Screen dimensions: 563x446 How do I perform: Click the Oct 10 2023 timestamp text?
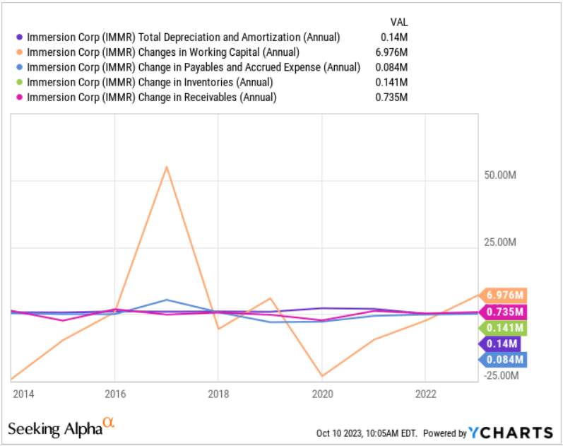[x=367, y=433]
